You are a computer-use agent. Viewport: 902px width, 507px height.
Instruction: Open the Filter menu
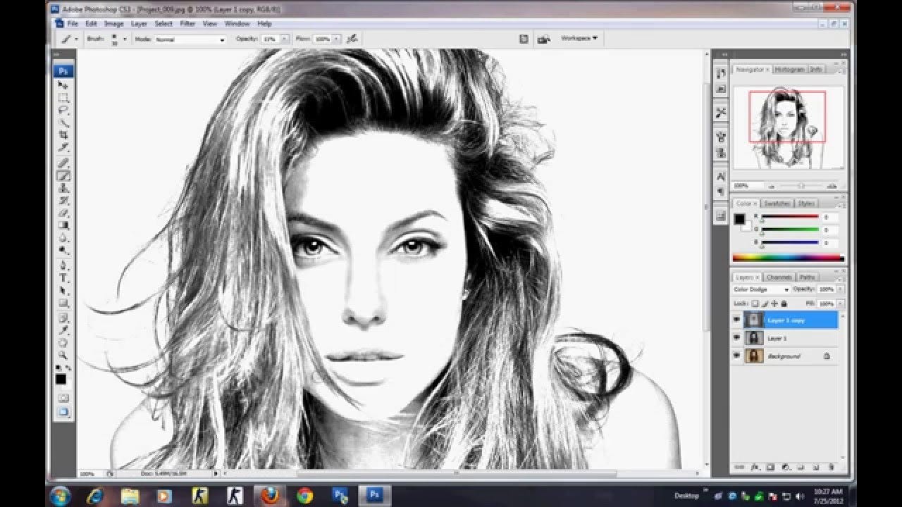tap(187, 23)
